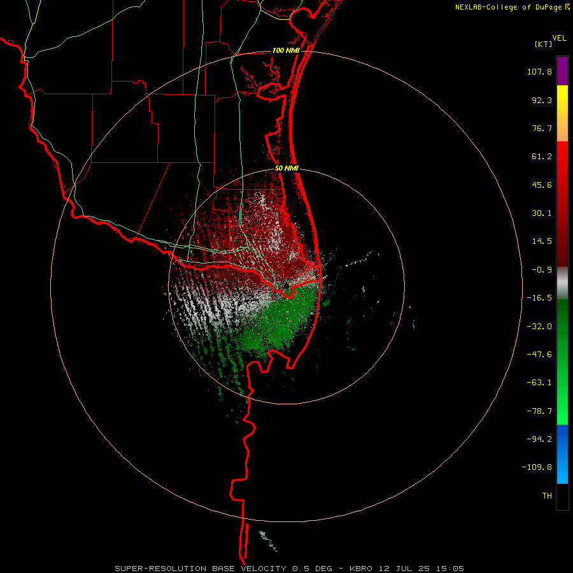Click the 30.1 legend value

(x=542, y=213)
